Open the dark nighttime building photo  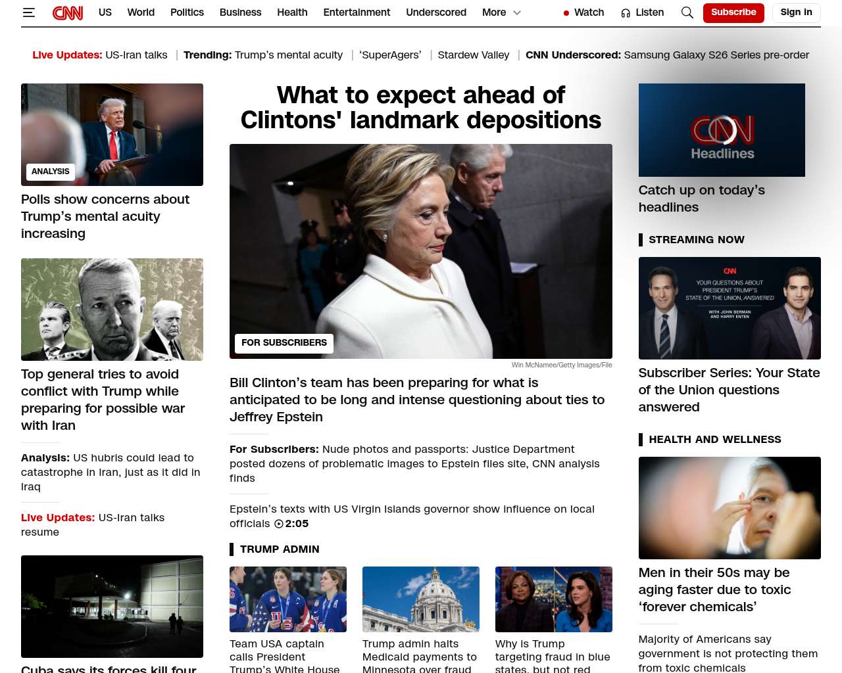pyautogui.click(x=112, y=607)
